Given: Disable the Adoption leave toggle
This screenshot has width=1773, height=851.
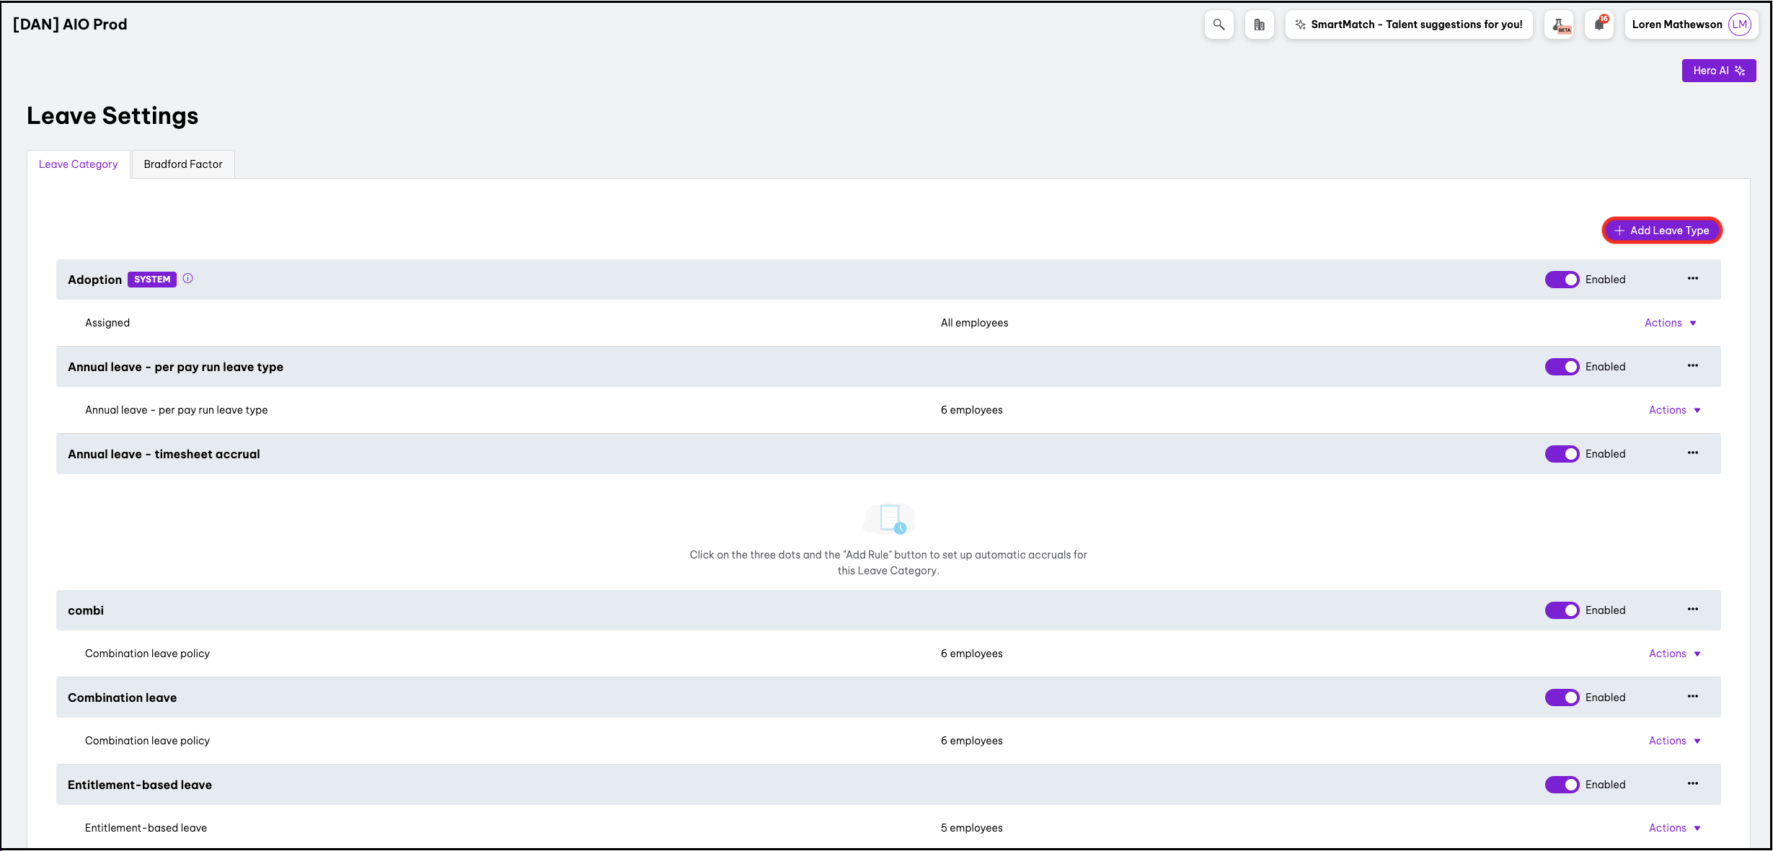Looking at the screenshot, I should (x=1562, y=280).
